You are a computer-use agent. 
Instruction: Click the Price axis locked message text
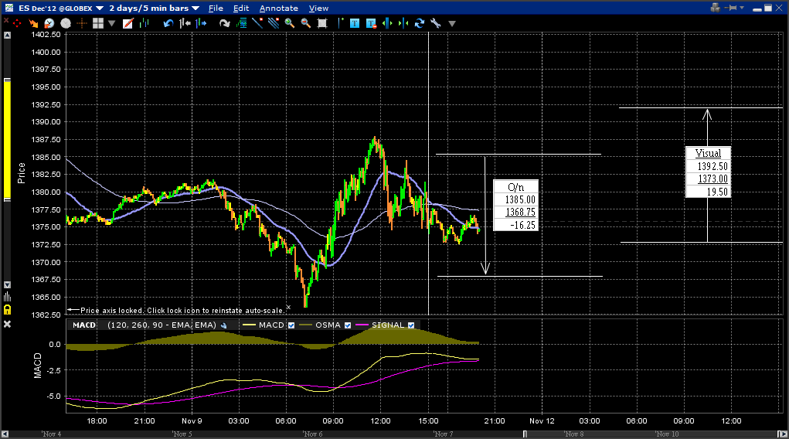tap(182, 311)
